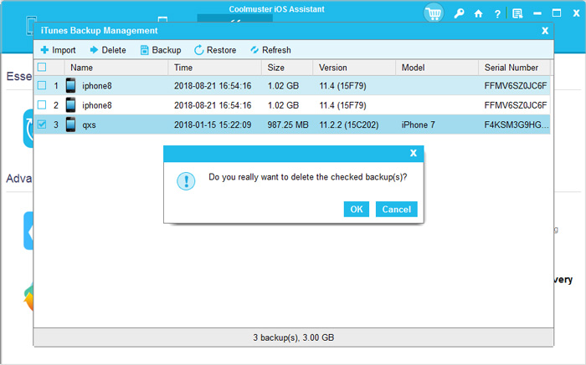Check the box for row 1 iphone8
The image size is (586, 365).
(x=42, y=85)
